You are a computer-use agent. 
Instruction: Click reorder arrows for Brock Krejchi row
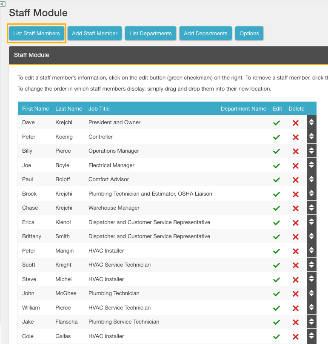click(x=311, y=194)
